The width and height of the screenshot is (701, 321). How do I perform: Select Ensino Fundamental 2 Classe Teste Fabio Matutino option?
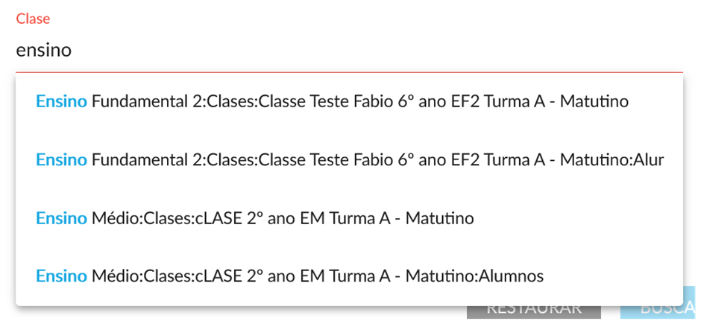click(332, 101)
